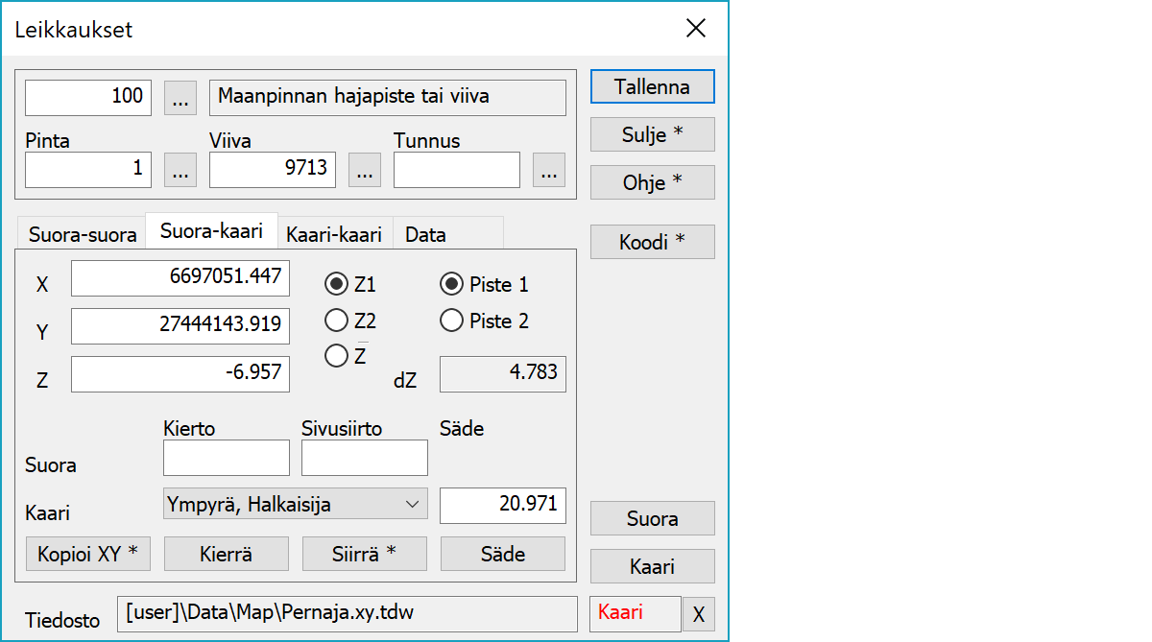Switch to the Suora-suora tab
Screen dimensions: 1152x642
point(83,235)
